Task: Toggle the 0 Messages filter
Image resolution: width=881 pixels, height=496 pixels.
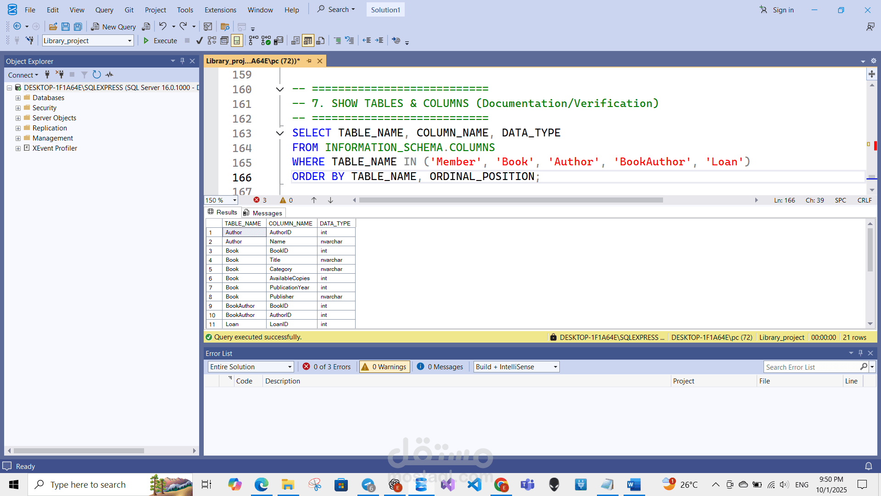Action: coord(440,366)
